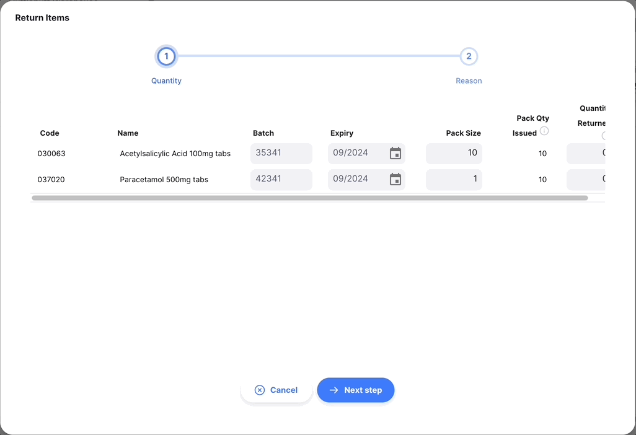Click the Cancel circled-x icon
The image size is (636, 435).
260,390
